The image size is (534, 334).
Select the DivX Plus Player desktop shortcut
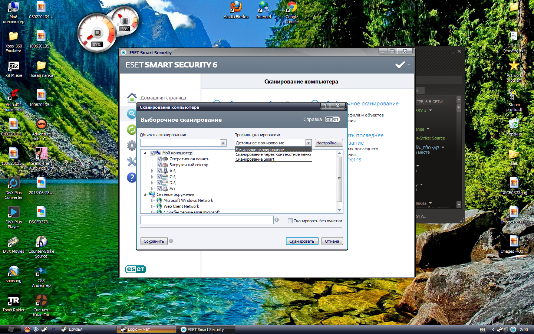[x=13, y=217]
